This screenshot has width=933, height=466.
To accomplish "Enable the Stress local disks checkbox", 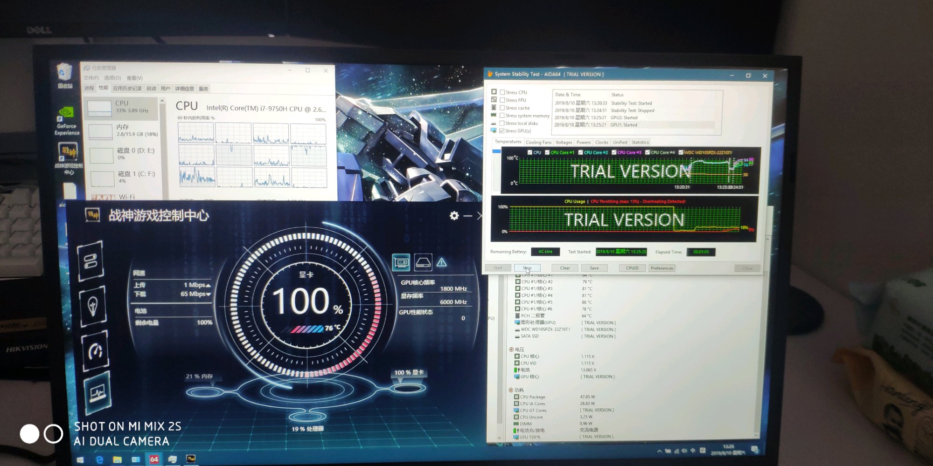I will (x=502, y=123).
